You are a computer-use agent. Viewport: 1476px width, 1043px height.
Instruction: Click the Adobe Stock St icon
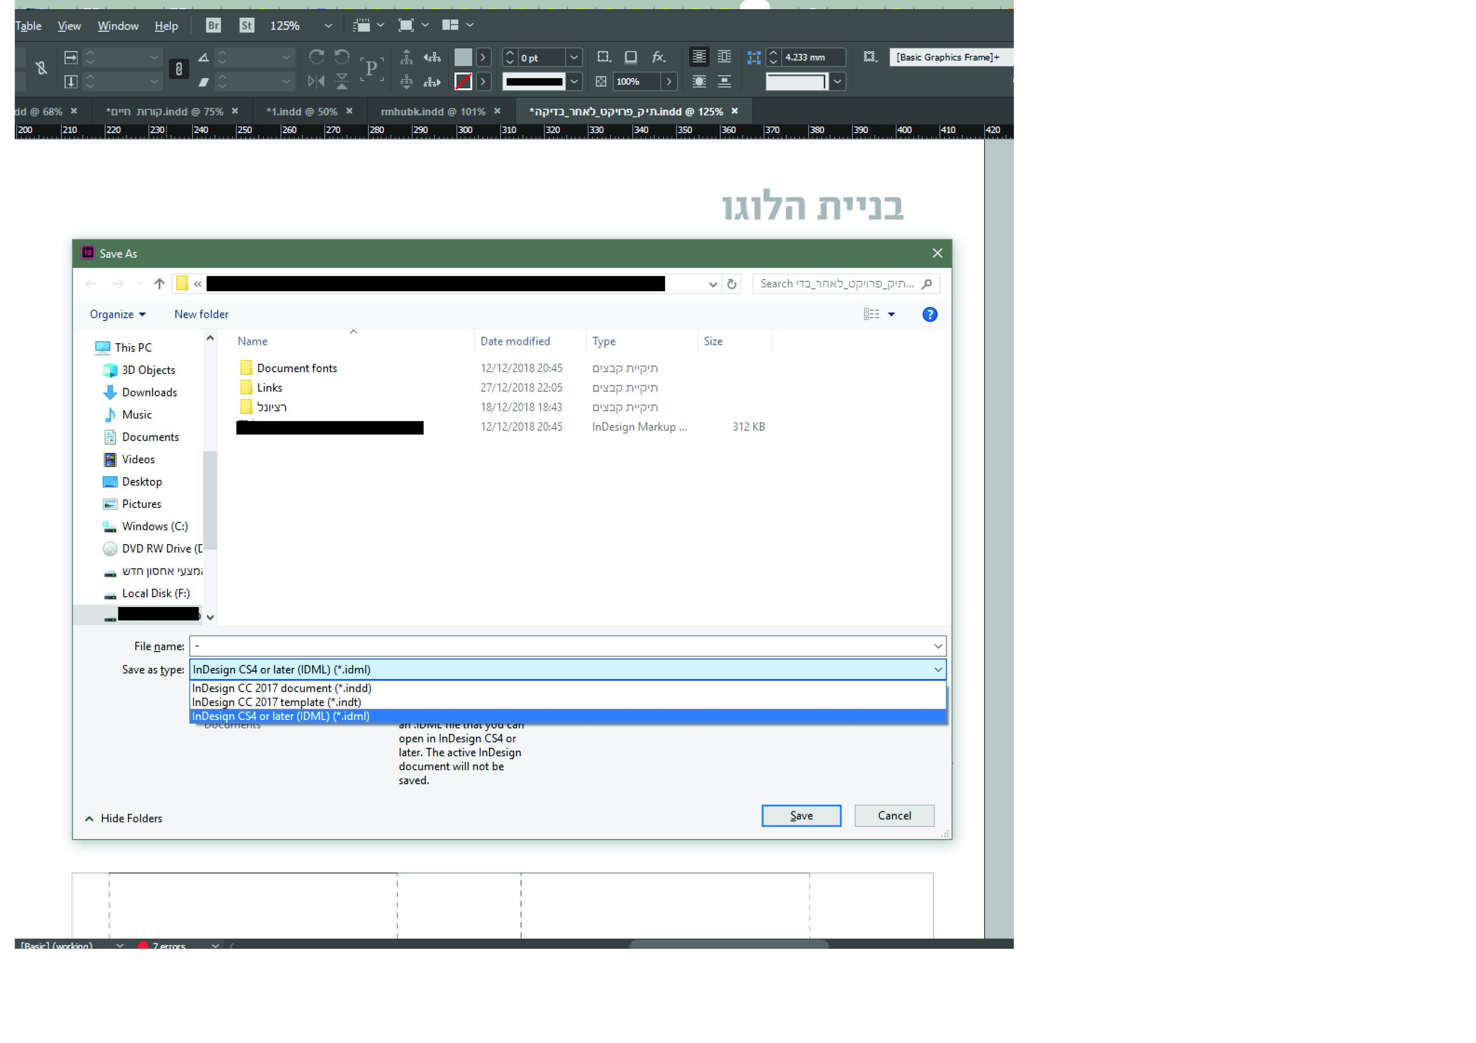(x=246, y=25)
